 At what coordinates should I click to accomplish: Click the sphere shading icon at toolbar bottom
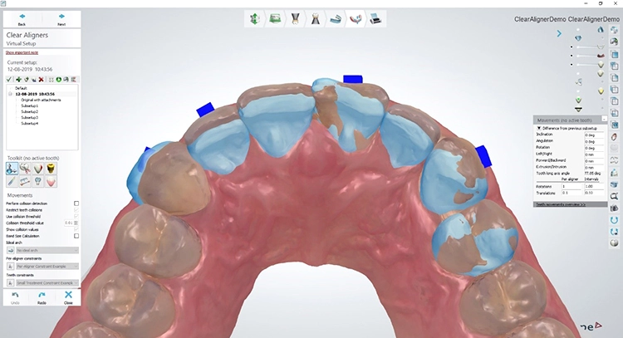tap(614, 243)
